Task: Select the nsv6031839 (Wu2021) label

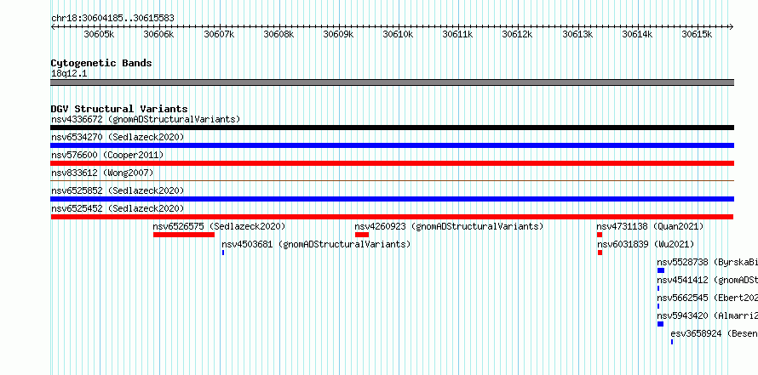Action: coord(645,244)
